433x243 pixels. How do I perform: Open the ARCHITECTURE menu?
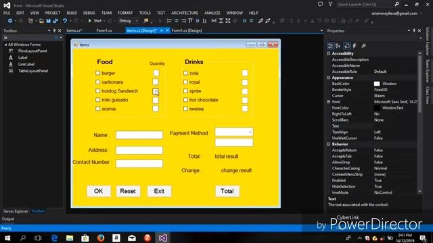tap(185, 13)
